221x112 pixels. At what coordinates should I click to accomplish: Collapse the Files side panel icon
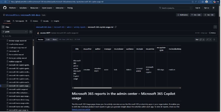[3, 27]
